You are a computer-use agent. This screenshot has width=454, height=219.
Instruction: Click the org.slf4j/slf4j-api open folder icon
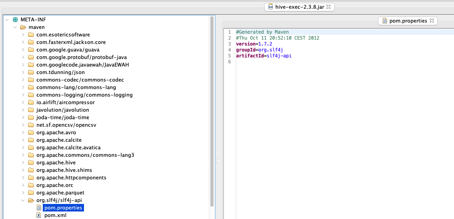[x=31, y=200]
